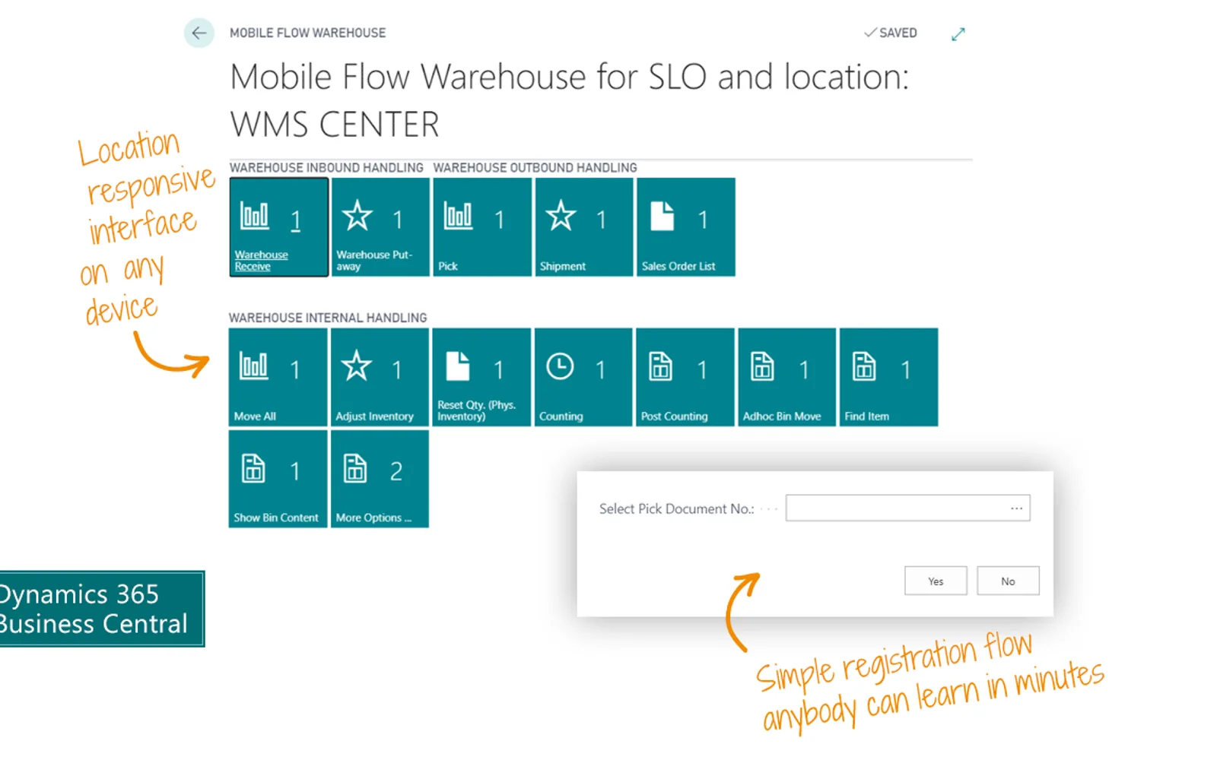Click the Yes button in the dialog
This screenshot has height=760, width=1217.
pyautogui.click(x=936, y=581)
